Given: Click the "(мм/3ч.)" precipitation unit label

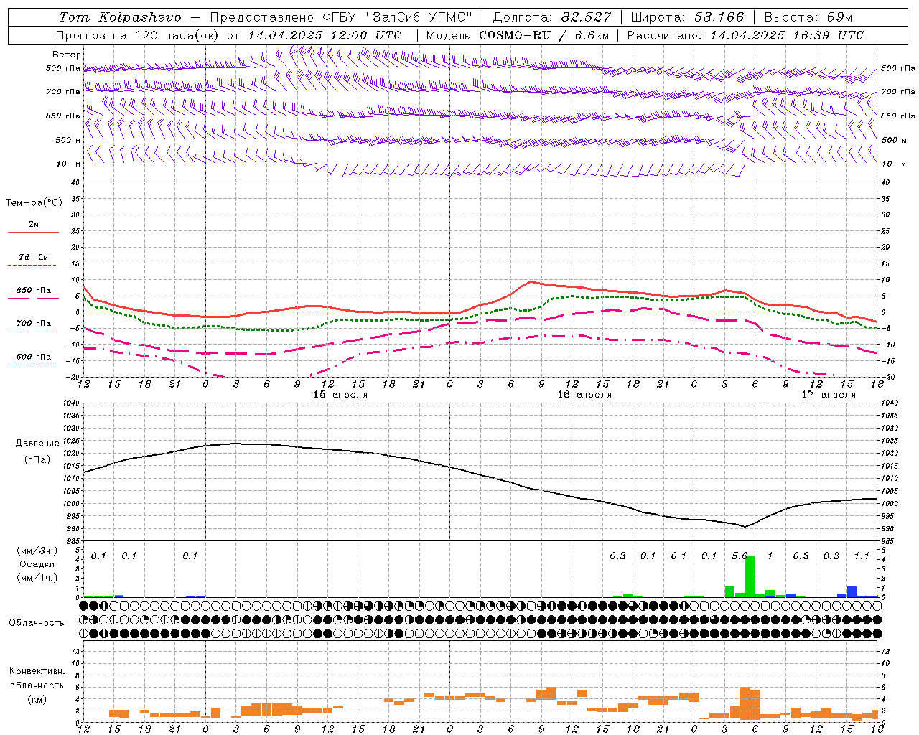Looking at the screenshot, I should [37, 551].
